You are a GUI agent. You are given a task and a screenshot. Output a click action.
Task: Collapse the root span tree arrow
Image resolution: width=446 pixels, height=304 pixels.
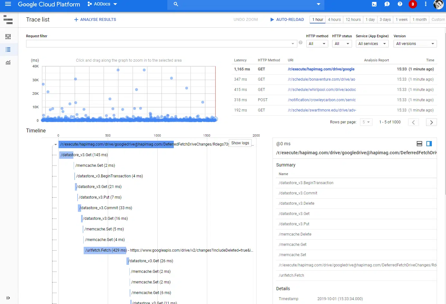coord(56,145)
